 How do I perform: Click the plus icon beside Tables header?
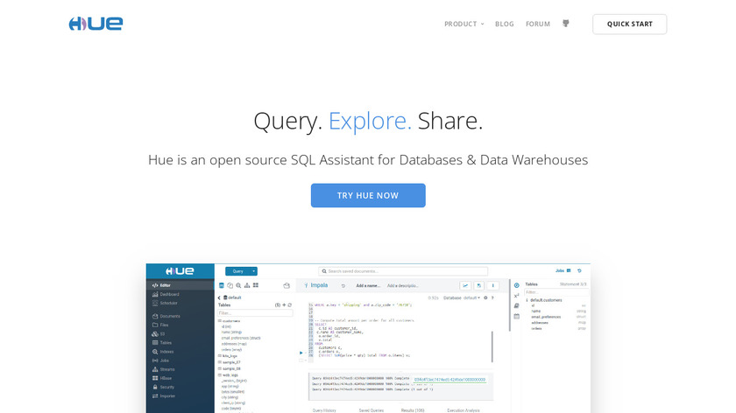point(284,304)
